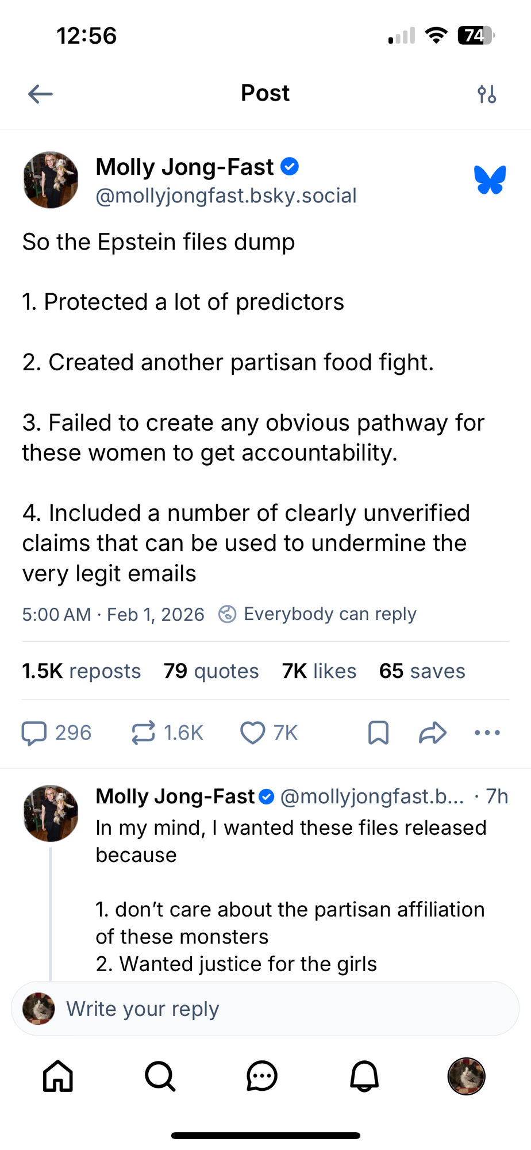The height and width of the screenshot is (1150, 531).
Task: Tap the back arrow icon
Action: (40, 94)
